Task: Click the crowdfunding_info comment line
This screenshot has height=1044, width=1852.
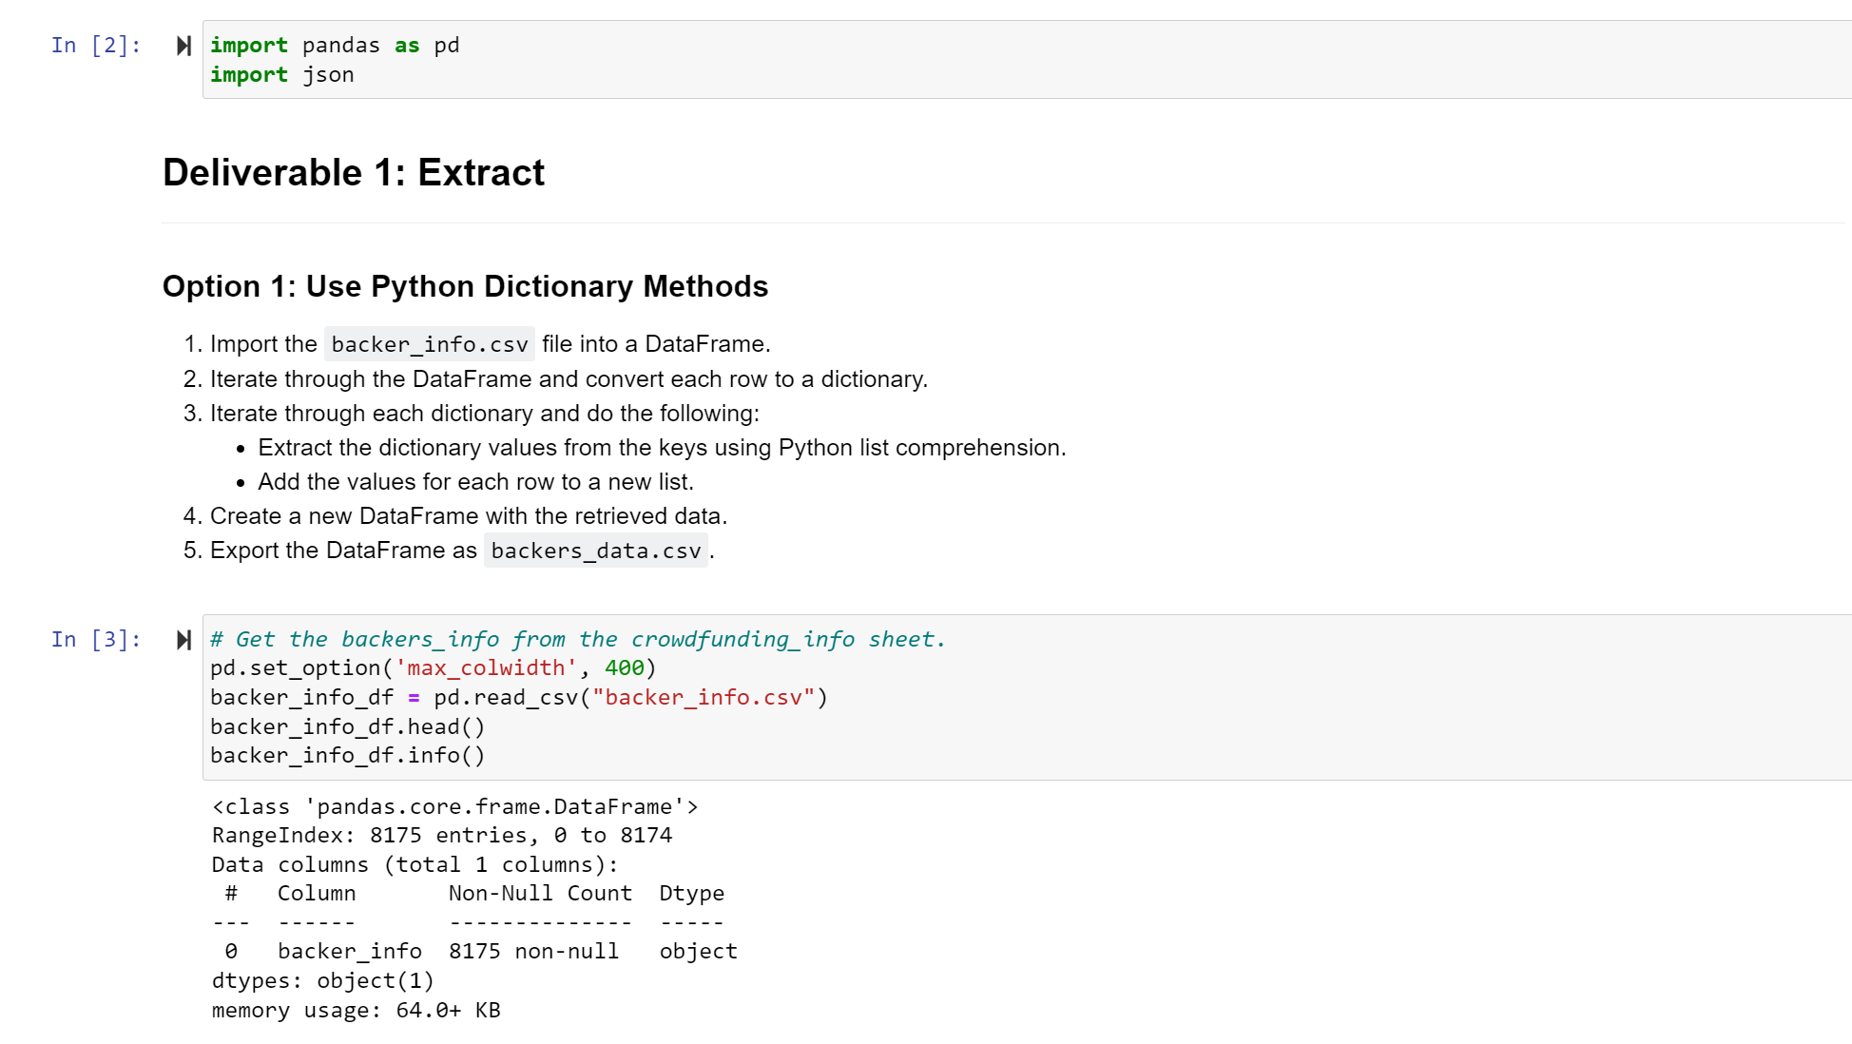Action: pos(576,639)
